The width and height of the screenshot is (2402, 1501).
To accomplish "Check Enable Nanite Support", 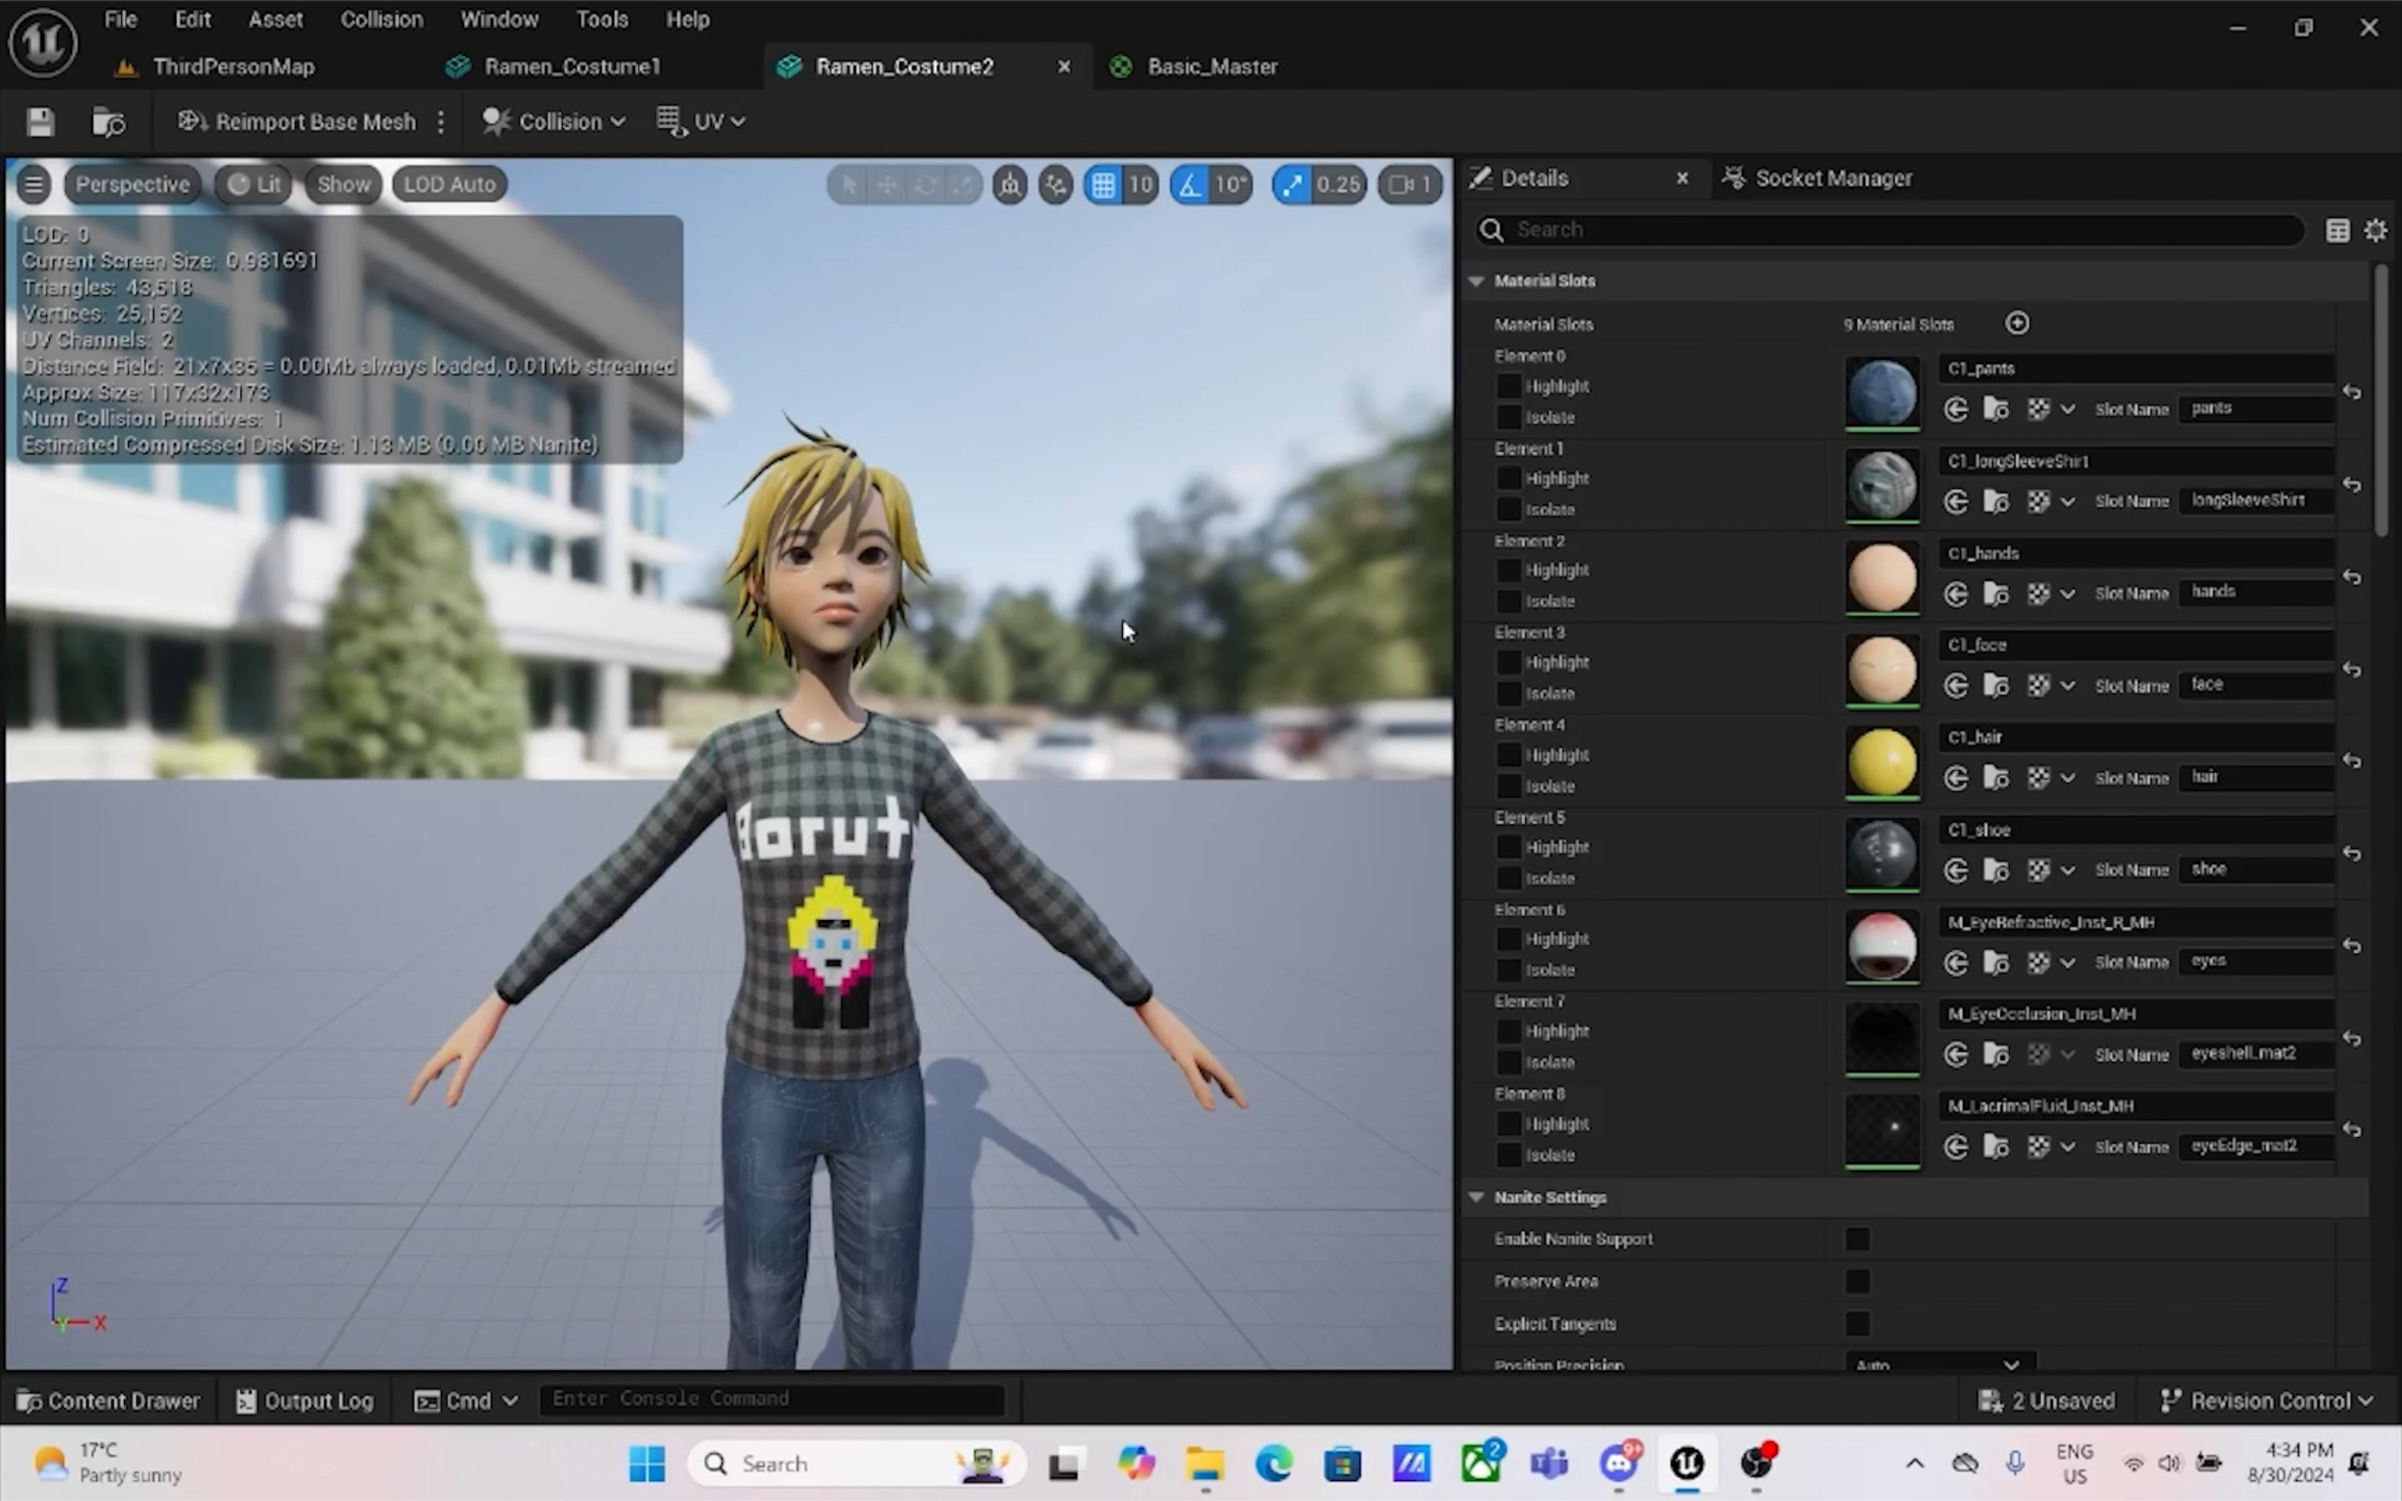I will 1857,1239.
